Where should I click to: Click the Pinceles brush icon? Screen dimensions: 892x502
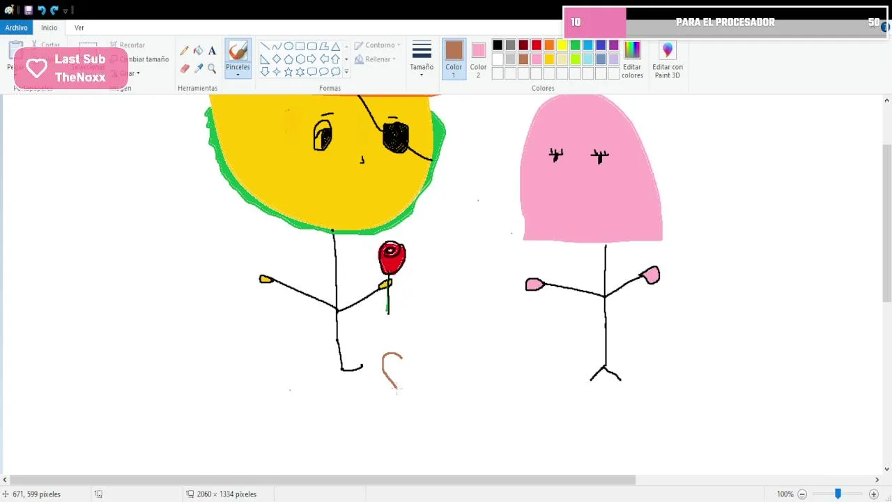click(238, 51)
